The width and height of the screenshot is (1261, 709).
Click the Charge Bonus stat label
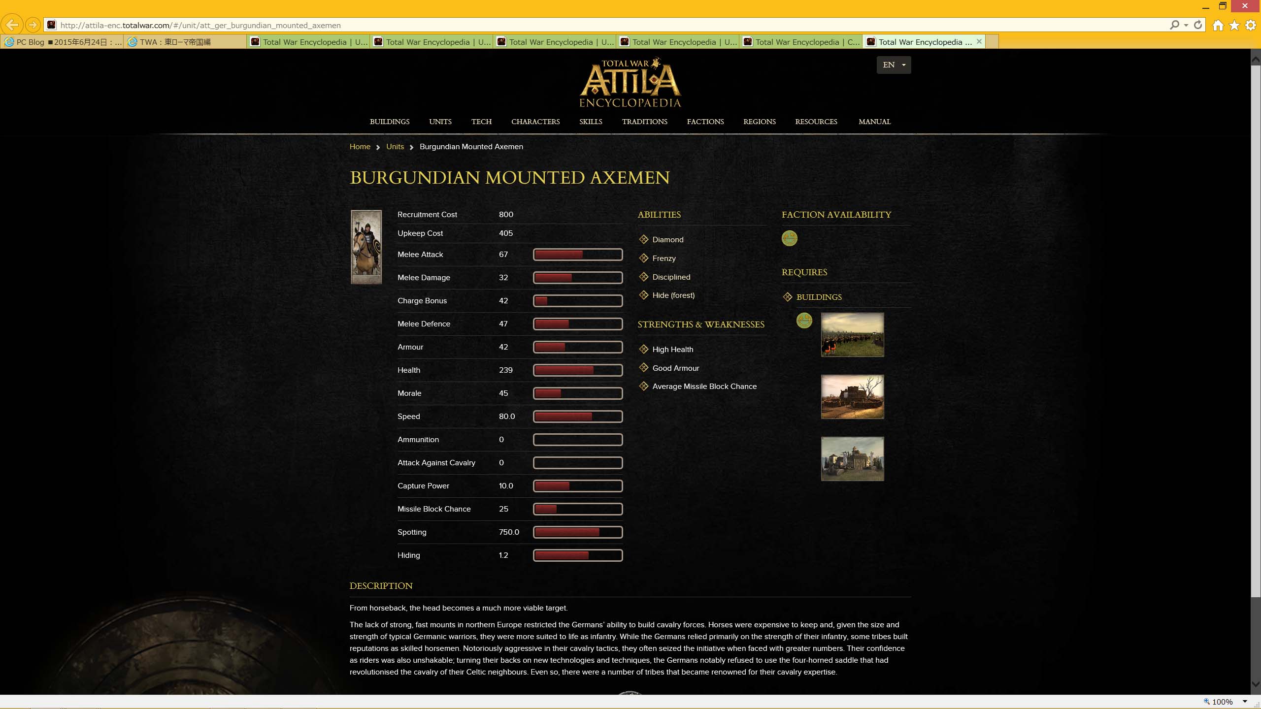422,301
